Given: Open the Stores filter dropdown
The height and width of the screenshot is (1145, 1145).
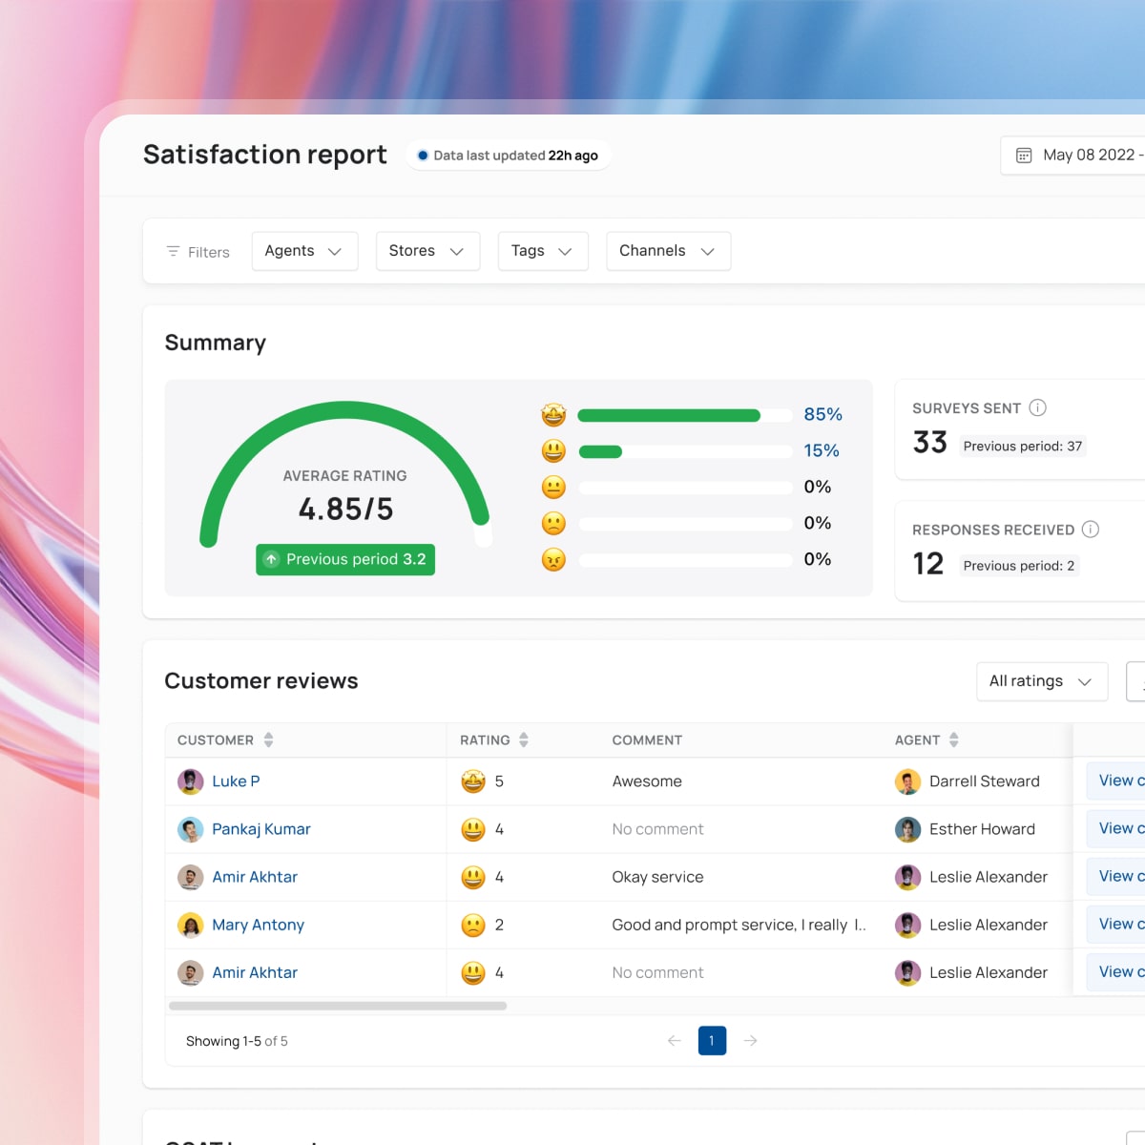Looking at the screenshot, I should (x=427, y=251).
